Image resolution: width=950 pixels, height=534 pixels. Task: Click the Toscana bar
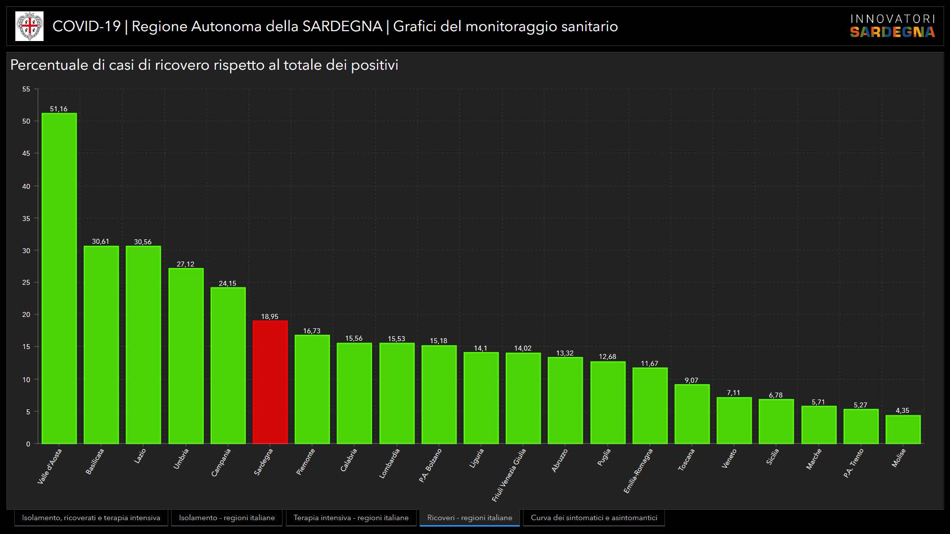click(x=692, y=414)
